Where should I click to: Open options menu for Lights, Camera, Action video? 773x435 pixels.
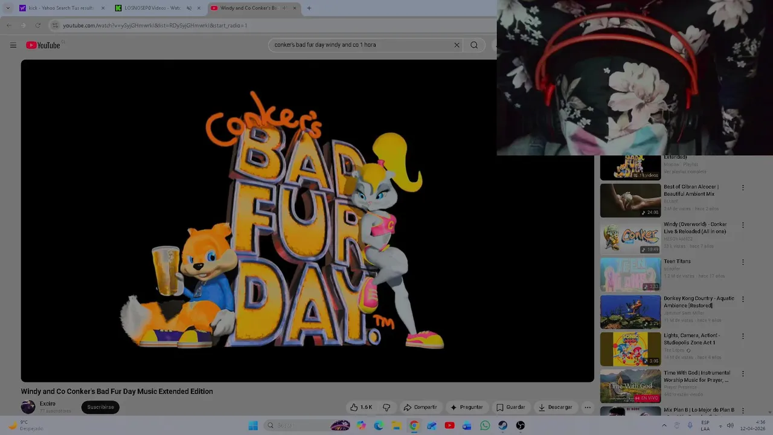pos(743,336)
